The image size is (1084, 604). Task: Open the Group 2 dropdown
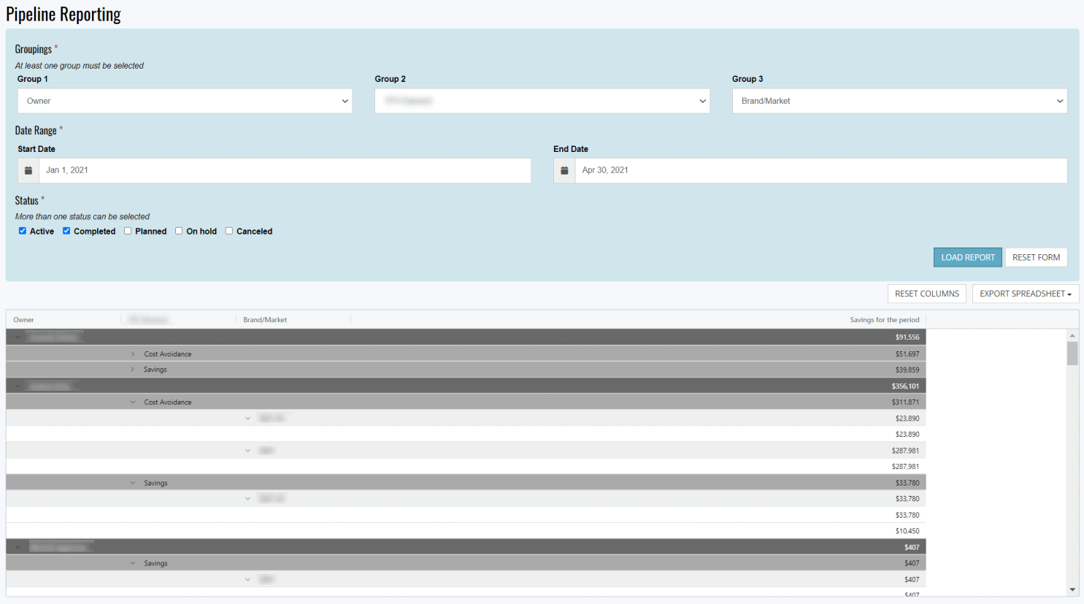[542, 101]
